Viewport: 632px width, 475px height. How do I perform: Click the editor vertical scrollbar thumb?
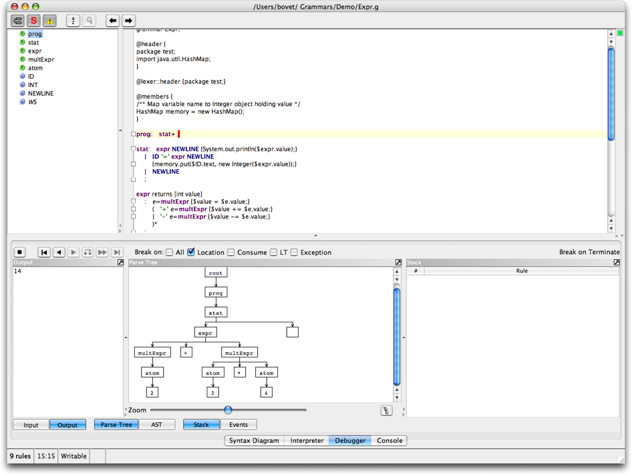tap(611, 94)
